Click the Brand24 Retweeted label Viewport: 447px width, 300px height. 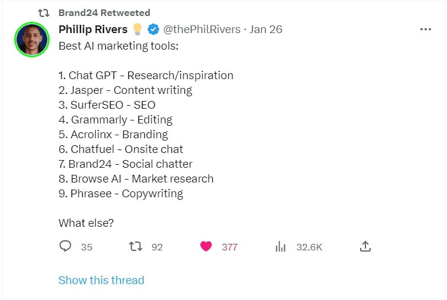tap(104, 13)
